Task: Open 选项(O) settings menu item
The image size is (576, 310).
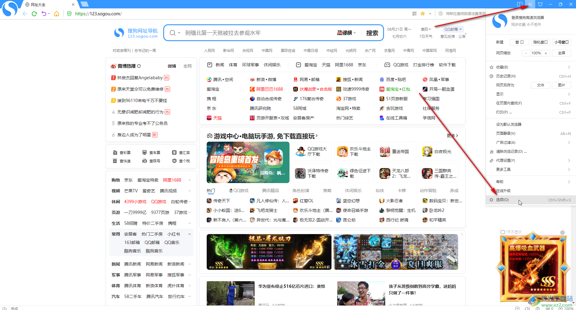Action: 531,200
